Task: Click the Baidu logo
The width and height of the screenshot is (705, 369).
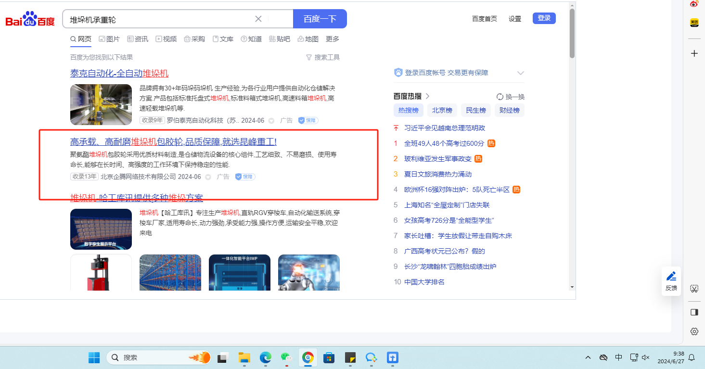Action: [x=30, y=19]
